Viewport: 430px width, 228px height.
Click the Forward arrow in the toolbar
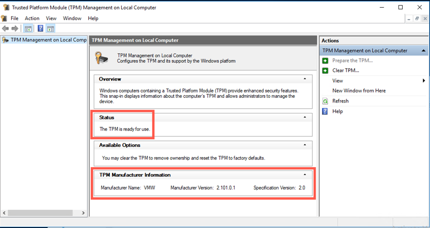click(15, 28)
